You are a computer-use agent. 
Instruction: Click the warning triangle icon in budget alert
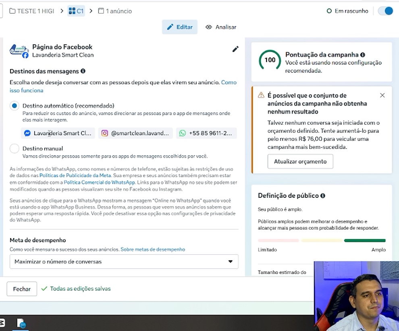[x=261, y=95]
